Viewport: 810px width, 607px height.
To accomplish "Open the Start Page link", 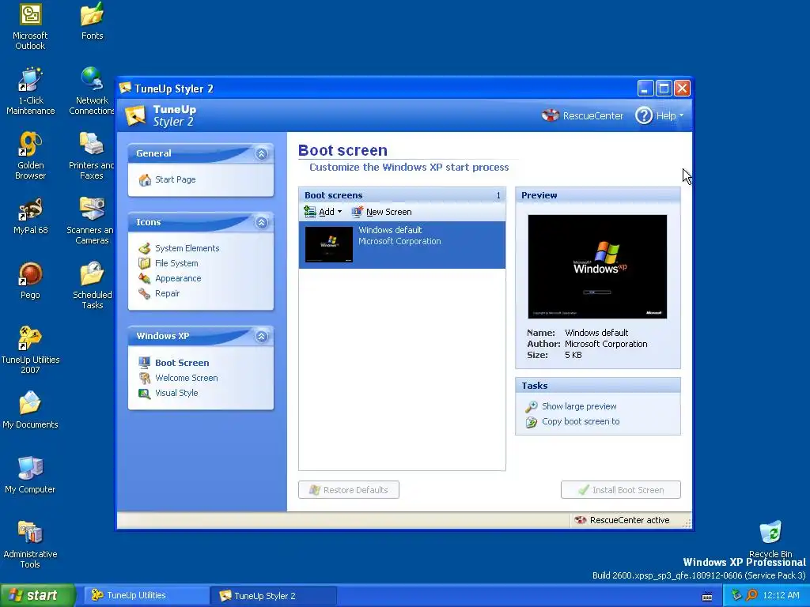I will tap(175, 179).
